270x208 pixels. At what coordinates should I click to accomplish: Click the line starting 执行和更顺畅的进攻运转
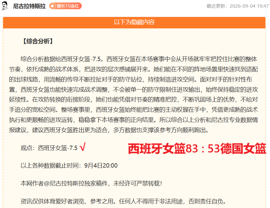(x=133, y=120)
